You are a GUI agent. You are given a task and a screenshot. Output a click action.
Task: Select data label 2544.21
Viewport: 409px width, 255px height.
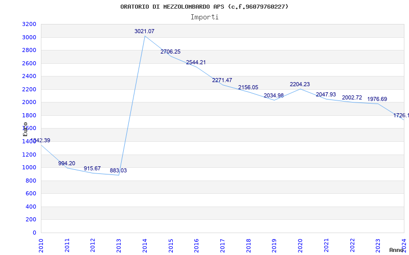[196, 62]
